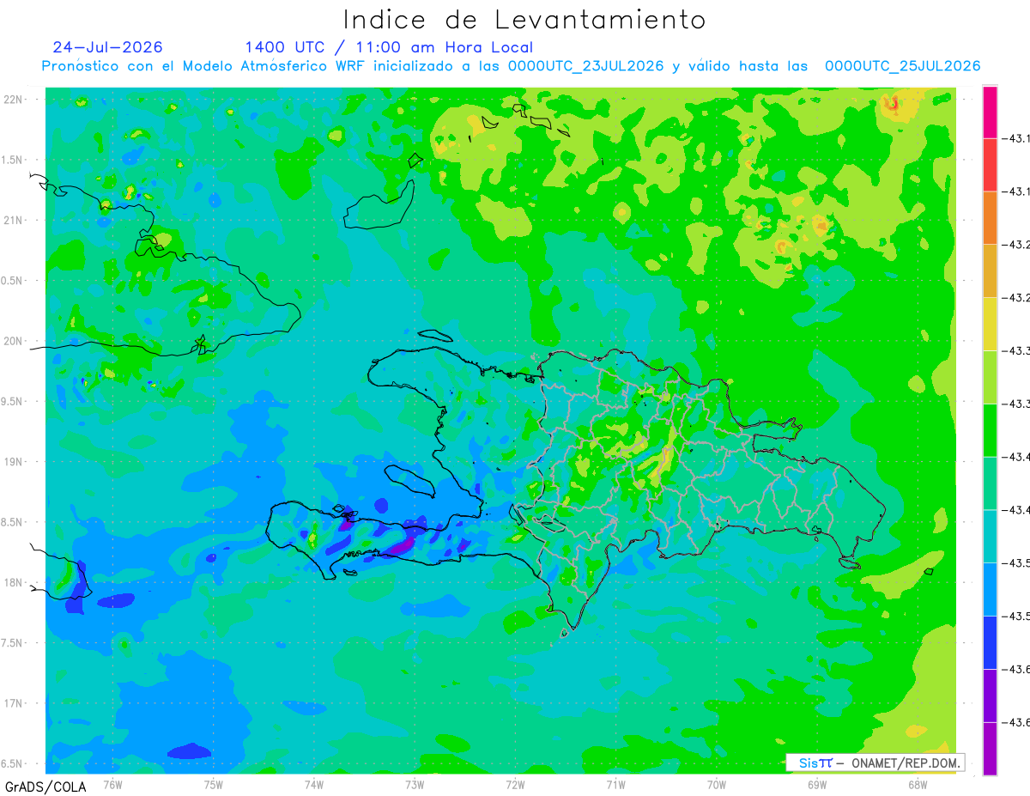Click the title 'Indice de Levantamiento'

pyautogui.click(x=524, y=19)
